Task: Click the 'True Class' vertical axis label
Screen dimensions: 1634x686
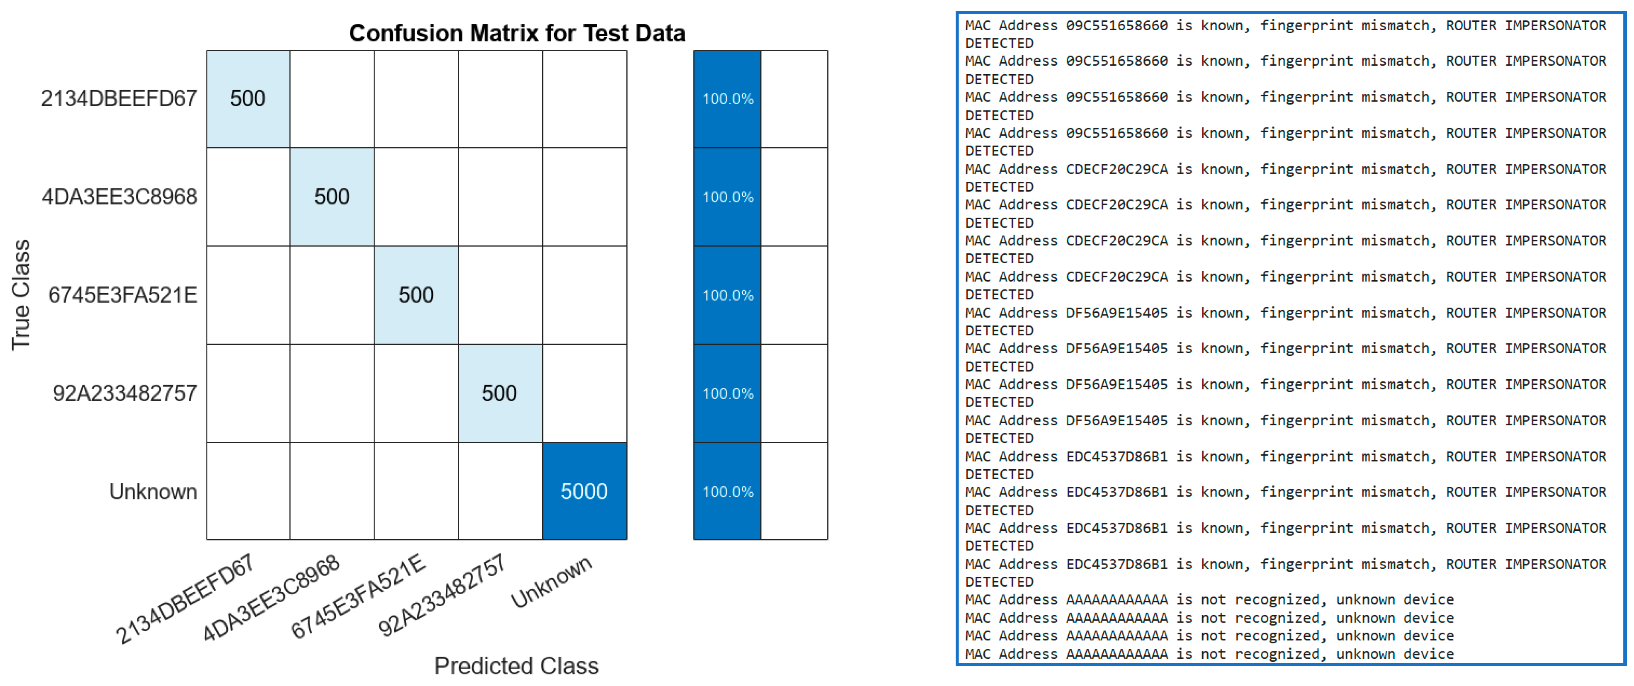Action: tap(21, 295)
